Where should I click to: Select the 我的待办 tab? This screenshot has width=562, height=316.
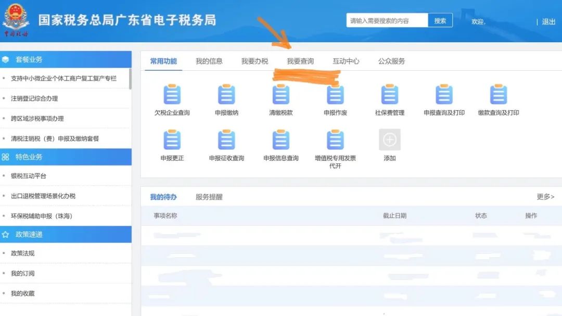pos(163,197)
